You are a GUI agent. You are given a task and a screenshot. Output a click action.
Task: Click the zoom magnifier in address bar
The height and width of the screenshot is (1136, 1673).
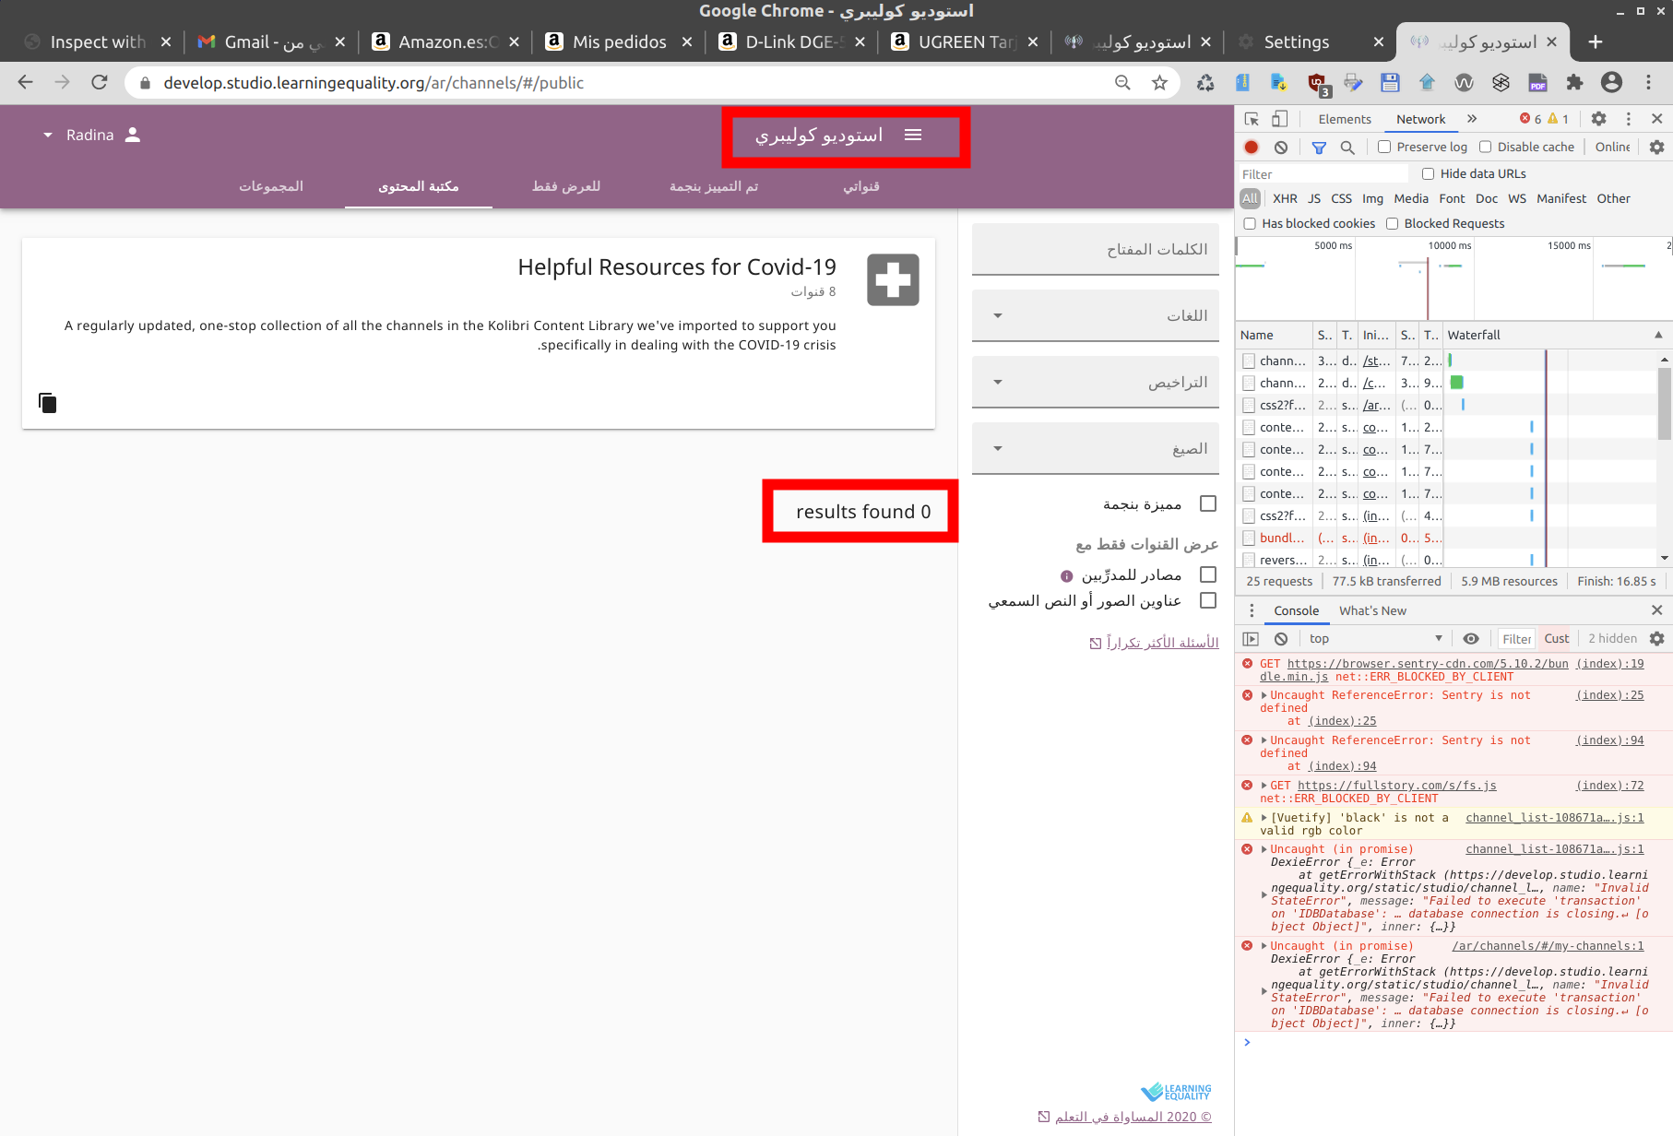1122,82
